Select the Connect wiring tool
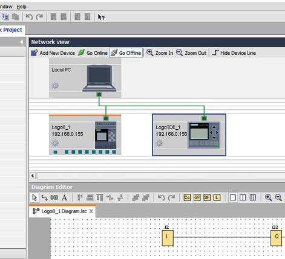The width and height of the screenshot is (285, 259). pyautogui.click(x=44, y=197)
